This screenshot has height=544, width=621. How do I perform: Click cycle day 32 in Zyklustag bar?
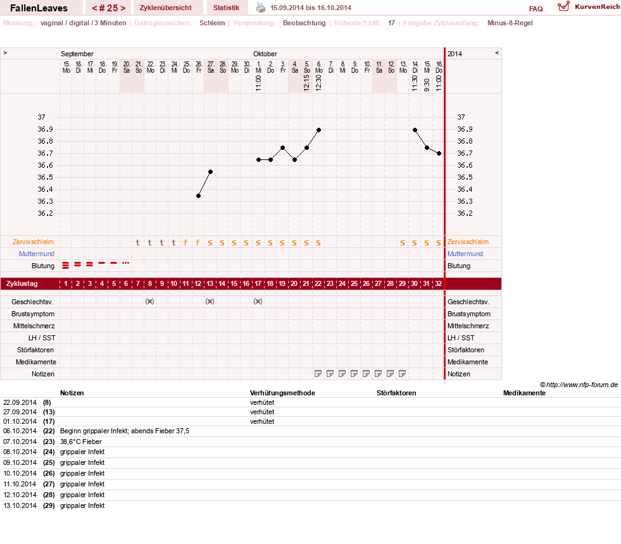(x=439, y=283)
